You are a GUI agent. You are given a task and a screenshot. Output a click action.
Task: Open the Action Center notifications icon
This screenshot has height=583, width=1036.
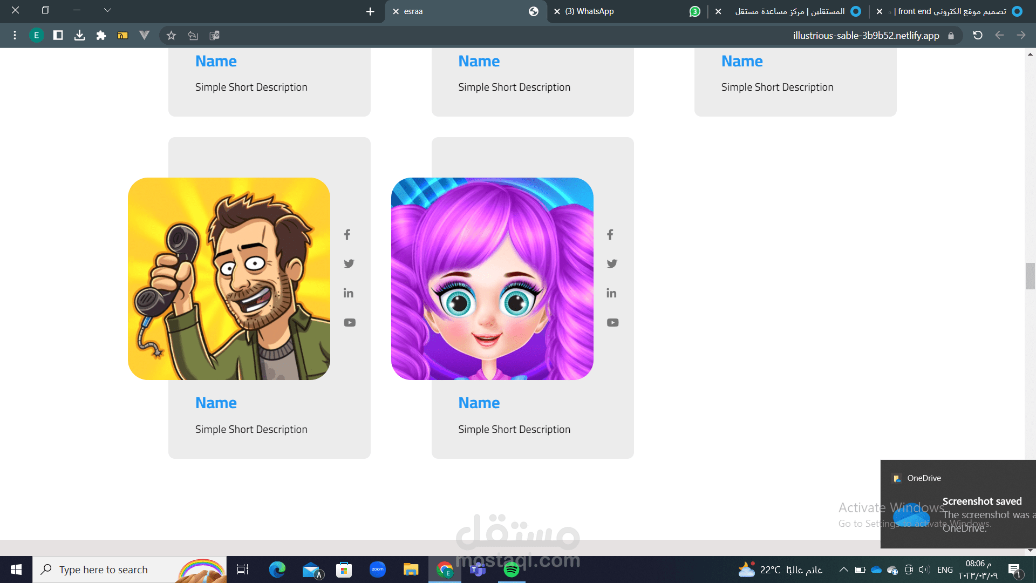[x=1015, y=570]
